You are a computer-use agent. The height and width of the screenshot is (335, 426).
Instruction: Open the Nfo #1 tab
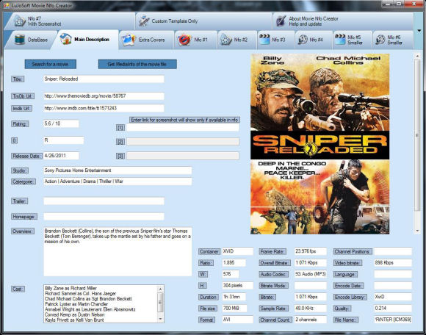tap(196, 40)
